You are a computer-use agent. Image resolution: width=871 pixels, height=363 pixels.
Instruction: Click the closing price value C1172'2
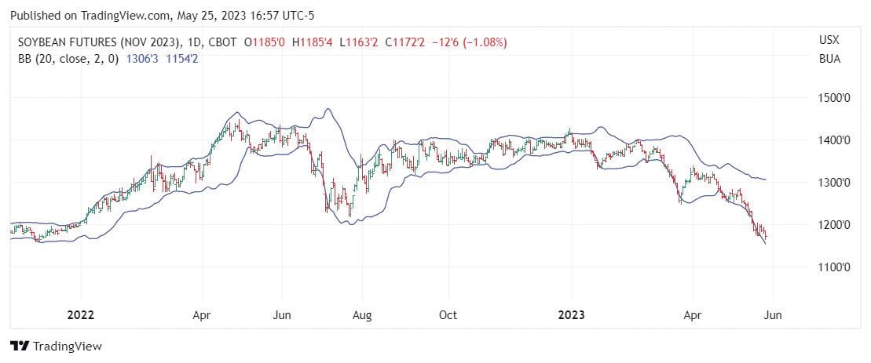pyautogui.click(x=405, y=42)
